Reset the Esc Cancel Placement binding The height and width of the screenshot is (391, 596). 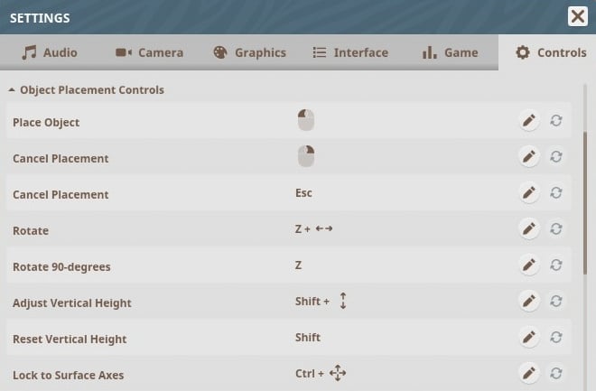coord(556,193)
